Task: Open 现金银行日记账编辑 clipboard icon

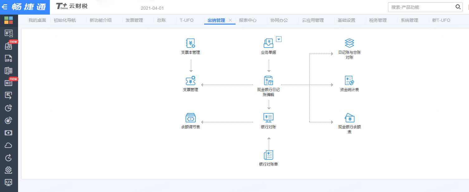Action: click(269, 80)
